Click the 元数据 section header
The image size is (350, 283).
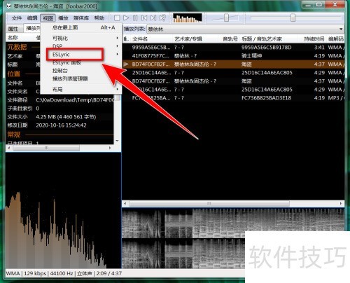[17, 47]
